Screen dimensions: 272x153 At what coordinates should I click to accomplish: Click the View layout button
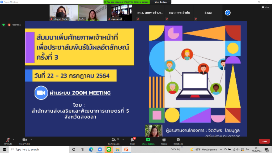click(x=266, y=7)
